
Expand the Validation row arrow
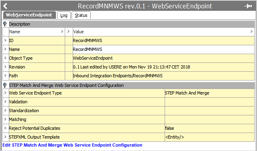6,102
